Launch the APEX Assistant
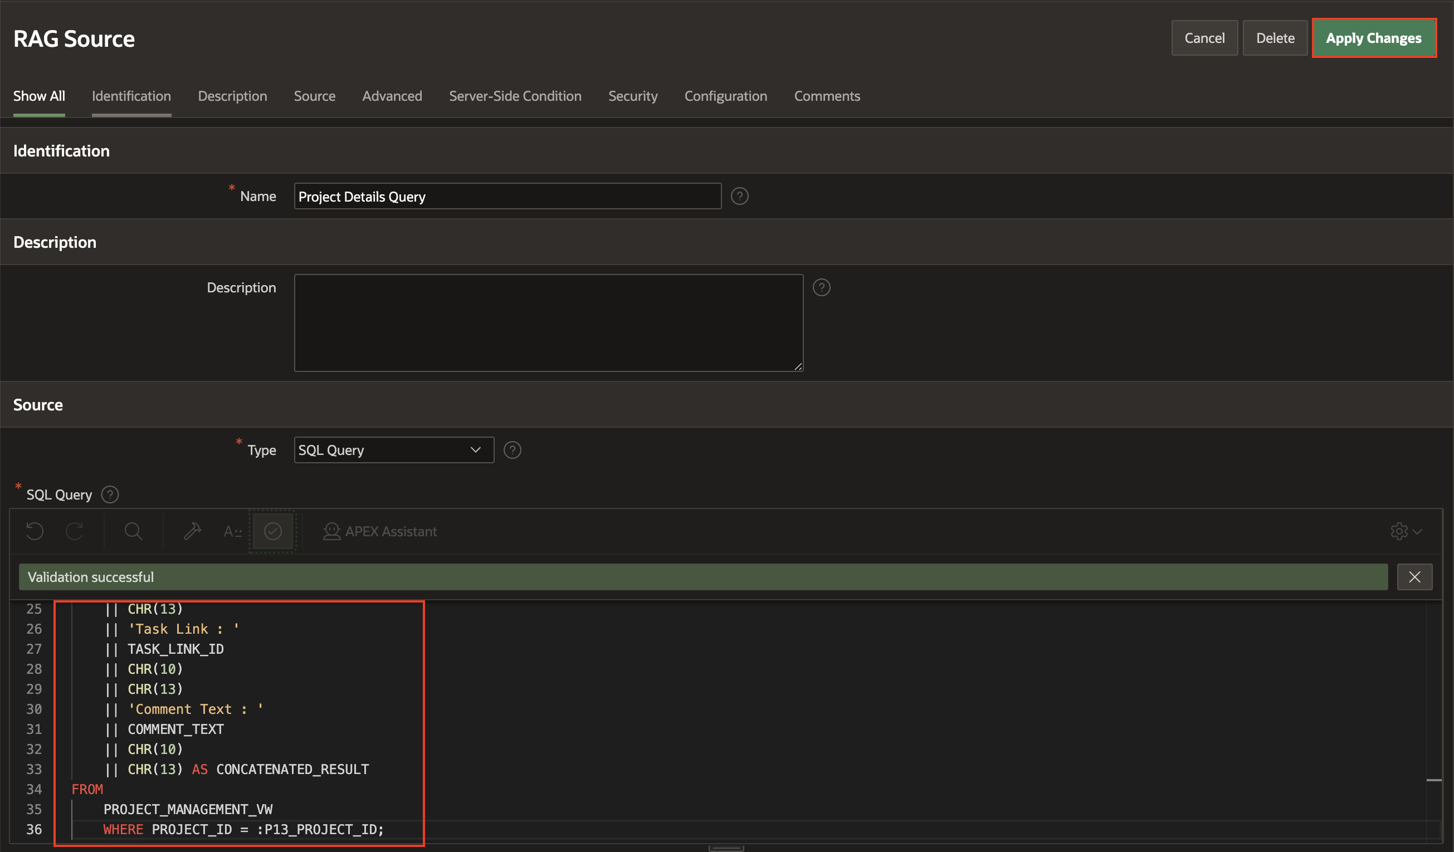This screenshot has width=1454, height=852. 380,531
